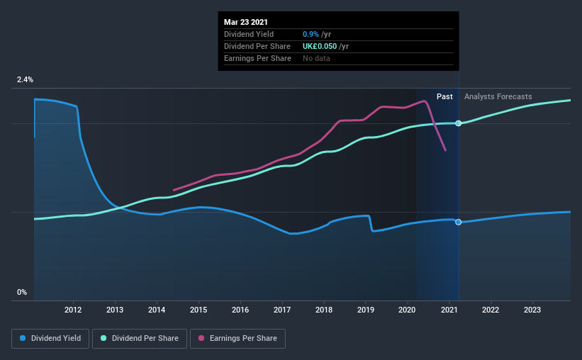Click the UK£0.050 dividend per share value
Screen dimensions: 582x360
[x=320, y=46]
